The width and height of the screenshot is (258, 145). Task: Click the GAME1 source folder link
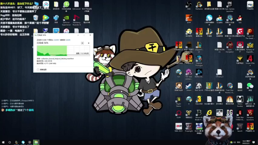point(57,40)
